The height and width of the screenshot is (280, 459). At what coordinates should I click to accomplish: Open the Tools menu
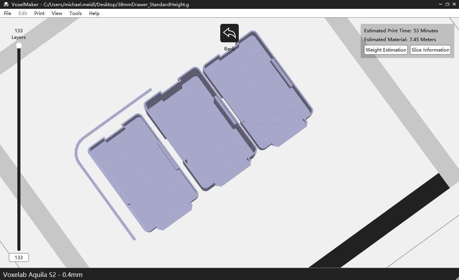pyautogui.click(x=76, y=13)
